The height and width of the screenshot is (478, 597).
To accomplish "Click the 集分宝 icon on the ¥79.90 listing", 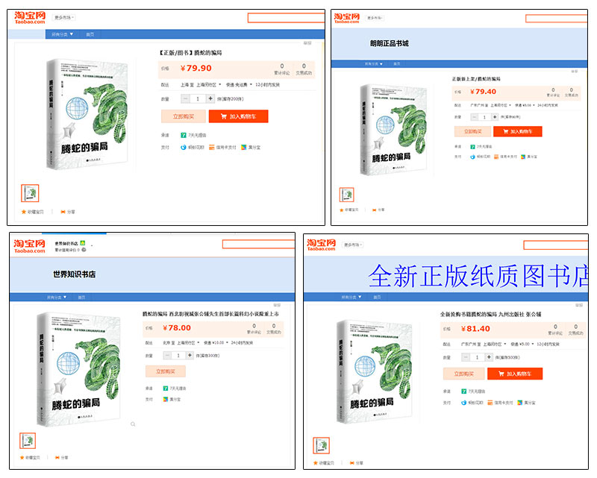I will pos(243,148).
